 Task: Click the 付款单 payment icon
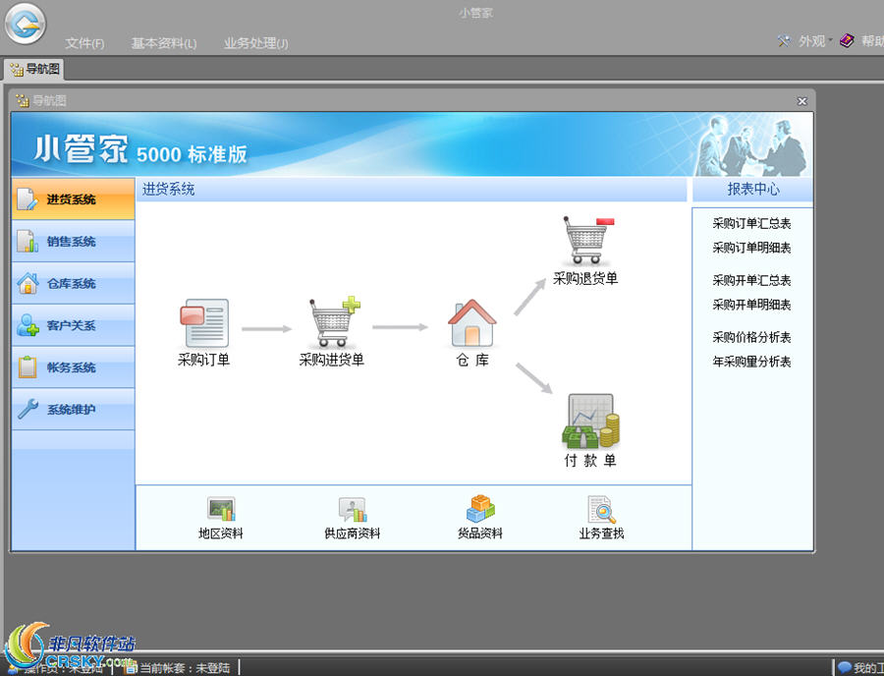[590, 422]
